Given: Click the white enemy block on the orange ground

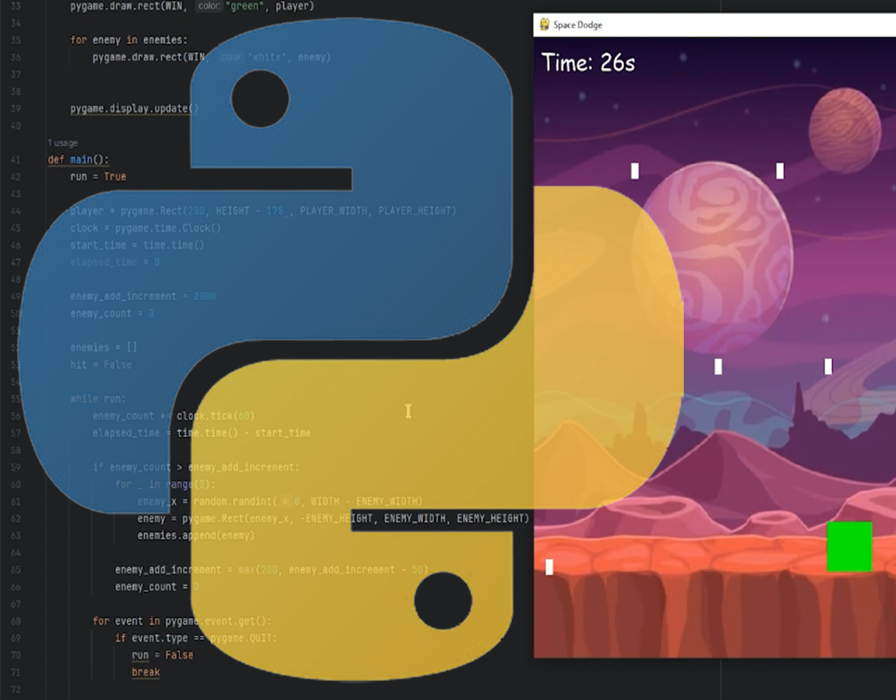Looking at the screenshot, I should (x=550, y=567).
